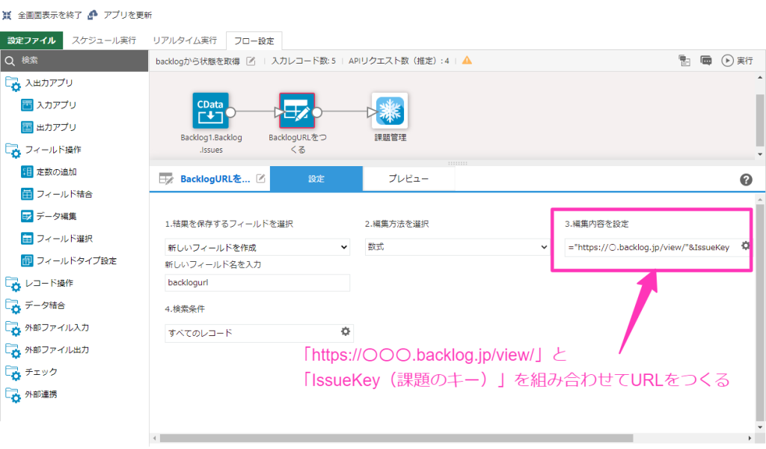766x449 pixels.
Task: Click the horizontal scrollbar at bottom
Action: 396,439
